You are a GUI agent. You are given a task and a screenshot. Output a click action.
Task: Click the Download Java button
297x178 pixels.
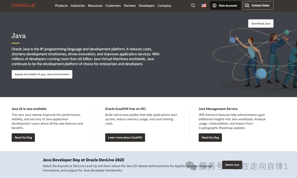[261, 23]
